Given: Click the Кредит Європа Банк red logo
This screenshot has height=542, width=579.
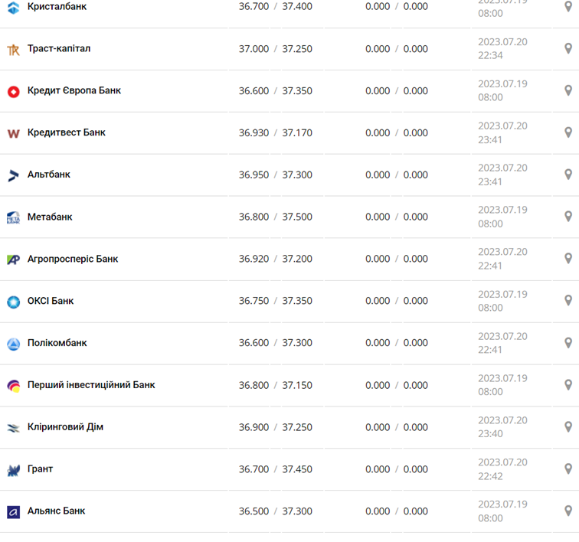Looking at the screenshot, I should pyautogui.click(x=13, y=91).
